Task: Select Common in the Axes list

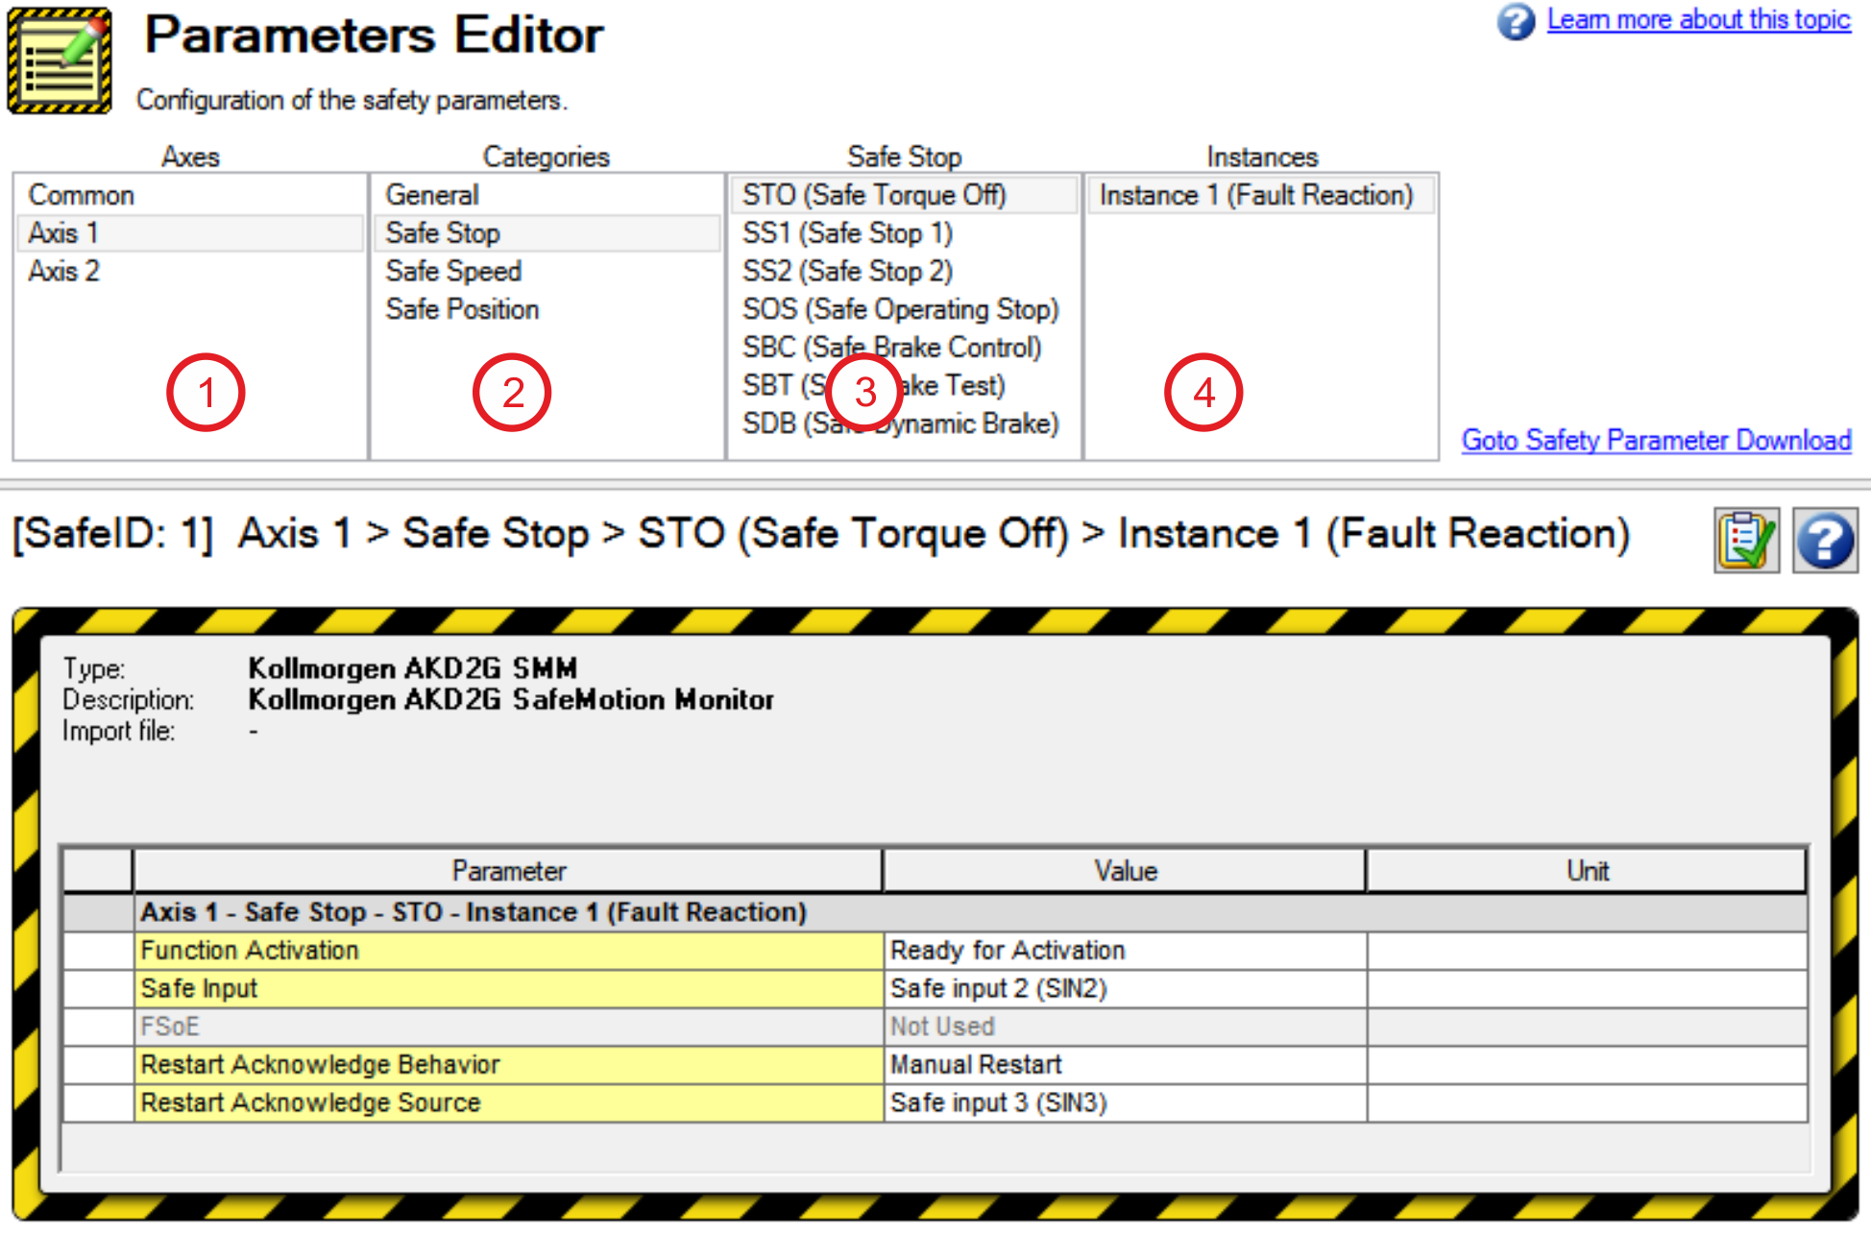Action: point(189,195)
